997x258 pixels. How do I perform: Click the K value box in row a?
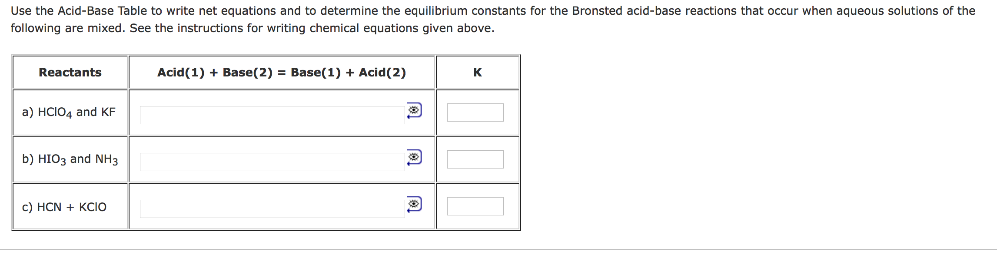(x=475, y=112)
